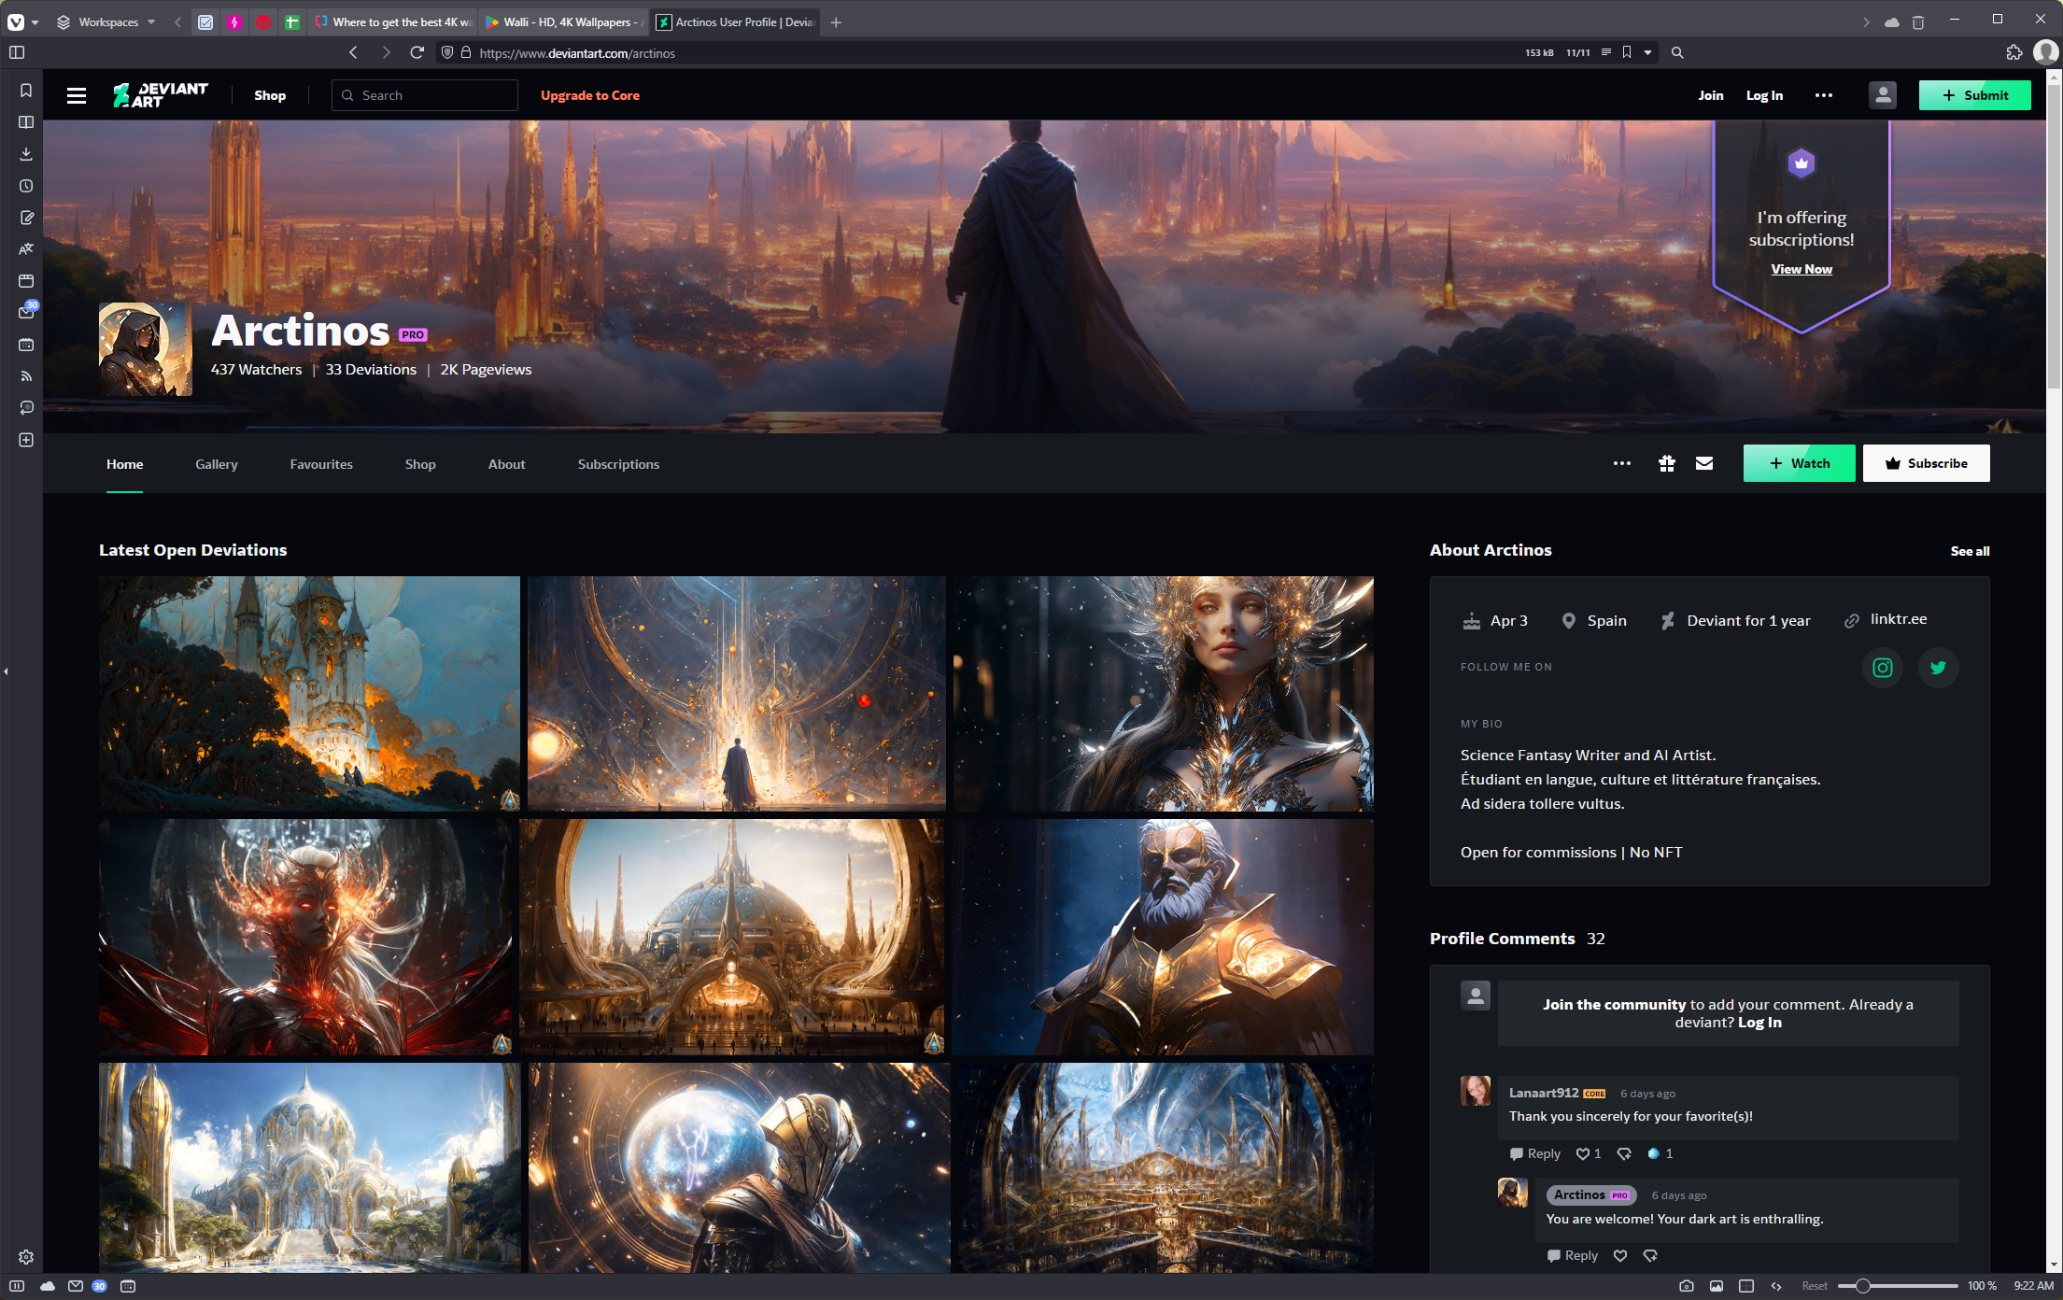Open Arctinos's Instagram link
Screen dimensions: 2063x1300
[x=1883, y=668]
